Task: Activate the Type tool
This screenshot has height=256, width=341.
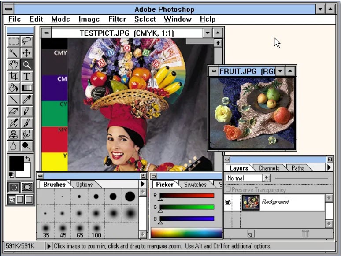Action: pos(27,76)
